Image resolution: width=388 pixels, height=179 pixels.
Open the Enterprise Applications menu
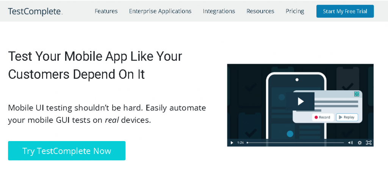click(160, 11)
